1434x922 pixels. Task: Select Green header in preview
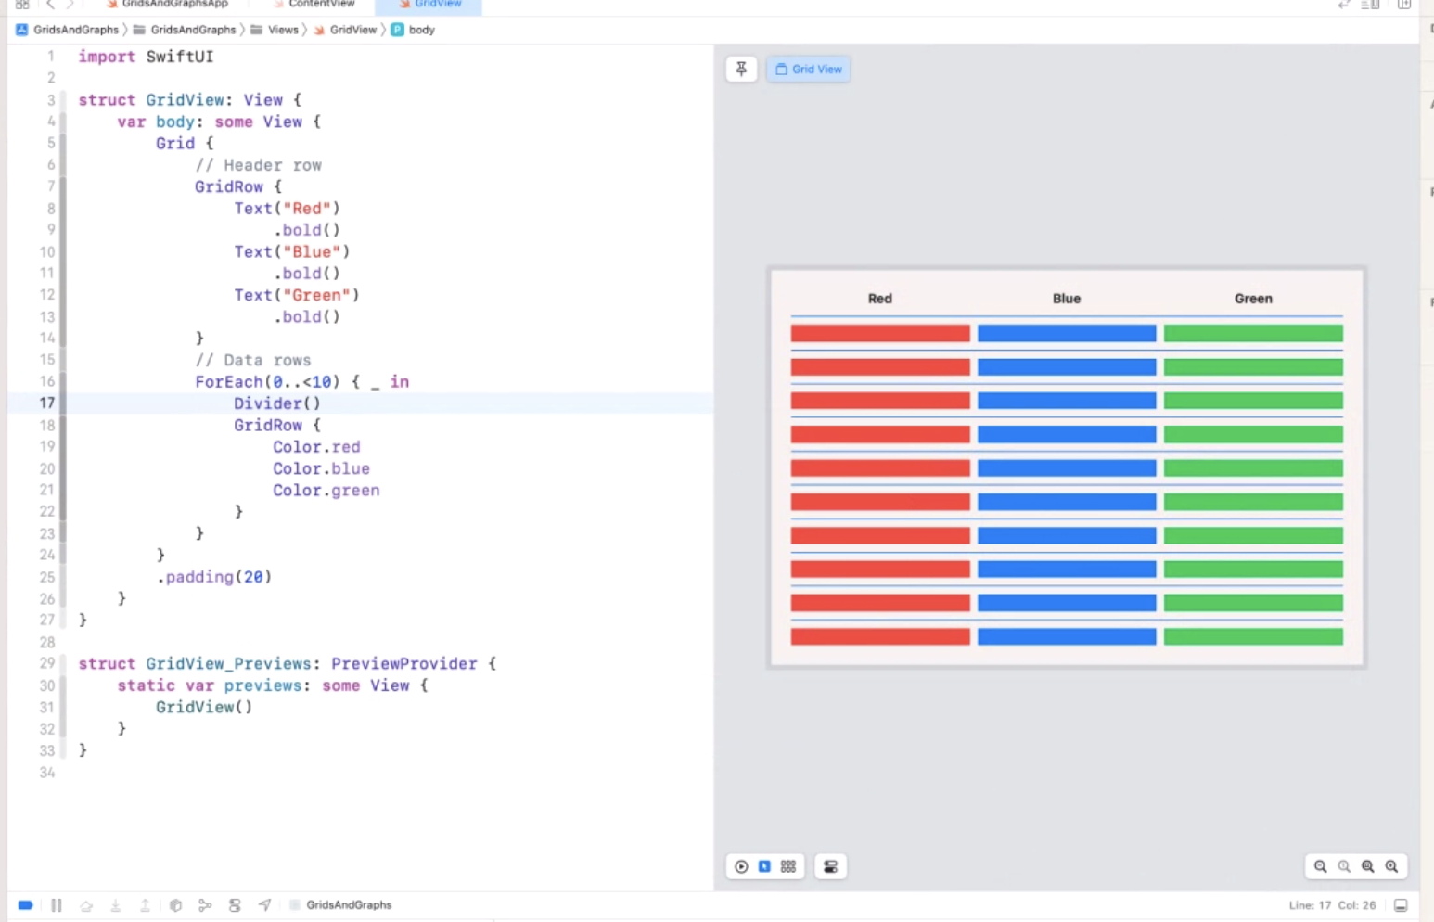[x=1253, y=299]
